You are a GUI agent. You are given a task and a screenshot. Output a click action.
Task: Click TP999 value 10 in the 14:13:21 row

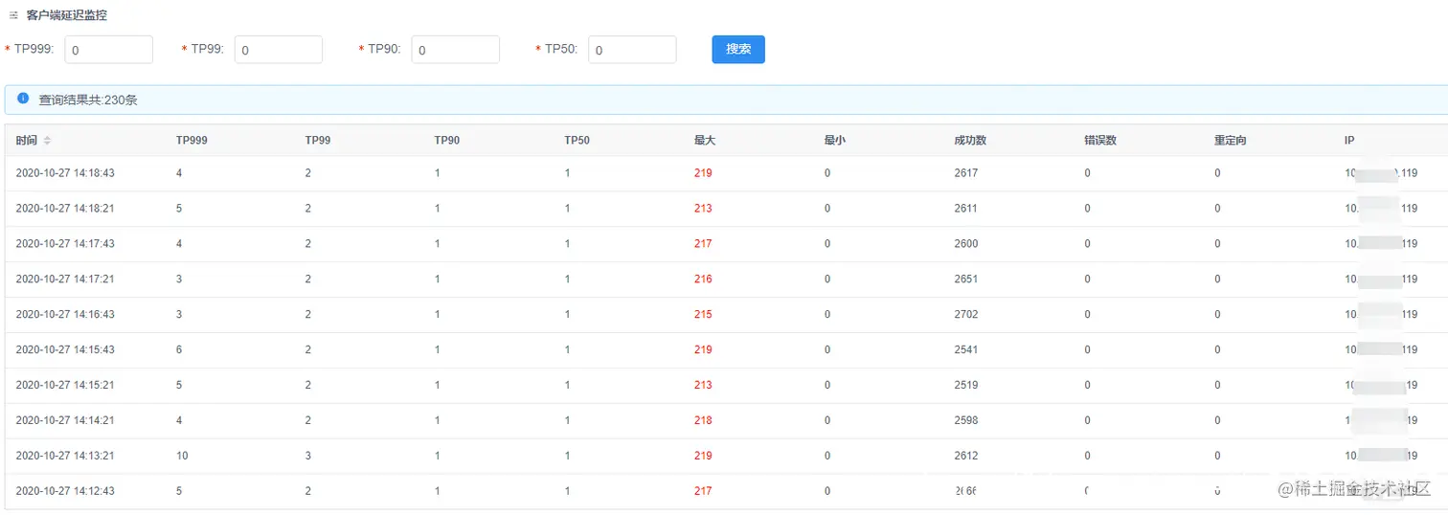coord(182,457)
